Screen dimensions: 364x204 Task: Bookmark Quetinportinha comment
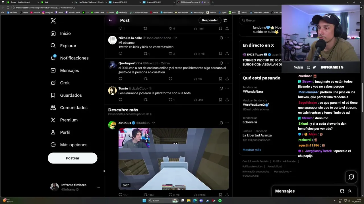220,79
